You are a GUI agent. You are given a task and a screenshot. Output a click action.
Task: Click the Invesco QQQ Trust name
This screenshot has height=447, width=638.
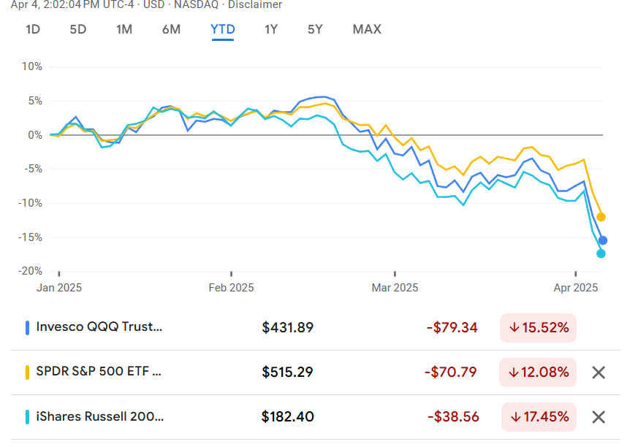[99, 326]
